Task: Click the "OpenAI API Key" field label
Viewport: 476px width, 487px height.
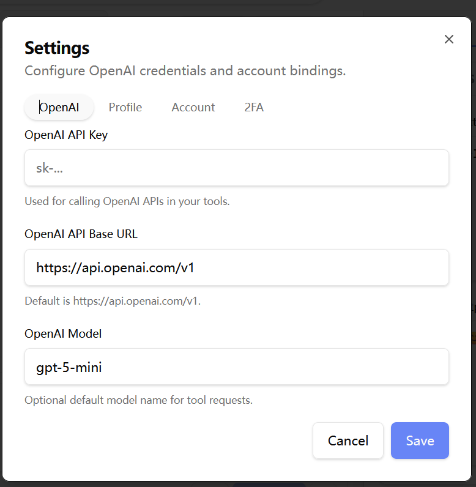Action: pos(66,135)
